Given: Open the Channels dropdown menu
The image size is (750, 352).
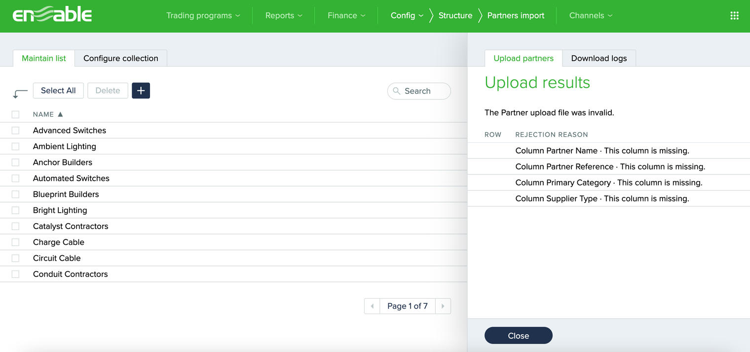Looking at the screenshot, I should pos(591,15).
